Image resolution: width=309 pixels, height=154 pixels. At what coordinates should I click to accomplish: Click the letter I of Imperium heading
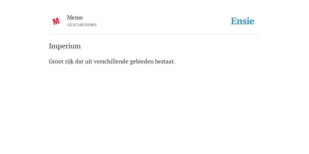coord(50,46)
